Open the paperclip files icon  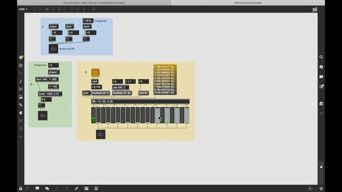click(x=21, y=105)
